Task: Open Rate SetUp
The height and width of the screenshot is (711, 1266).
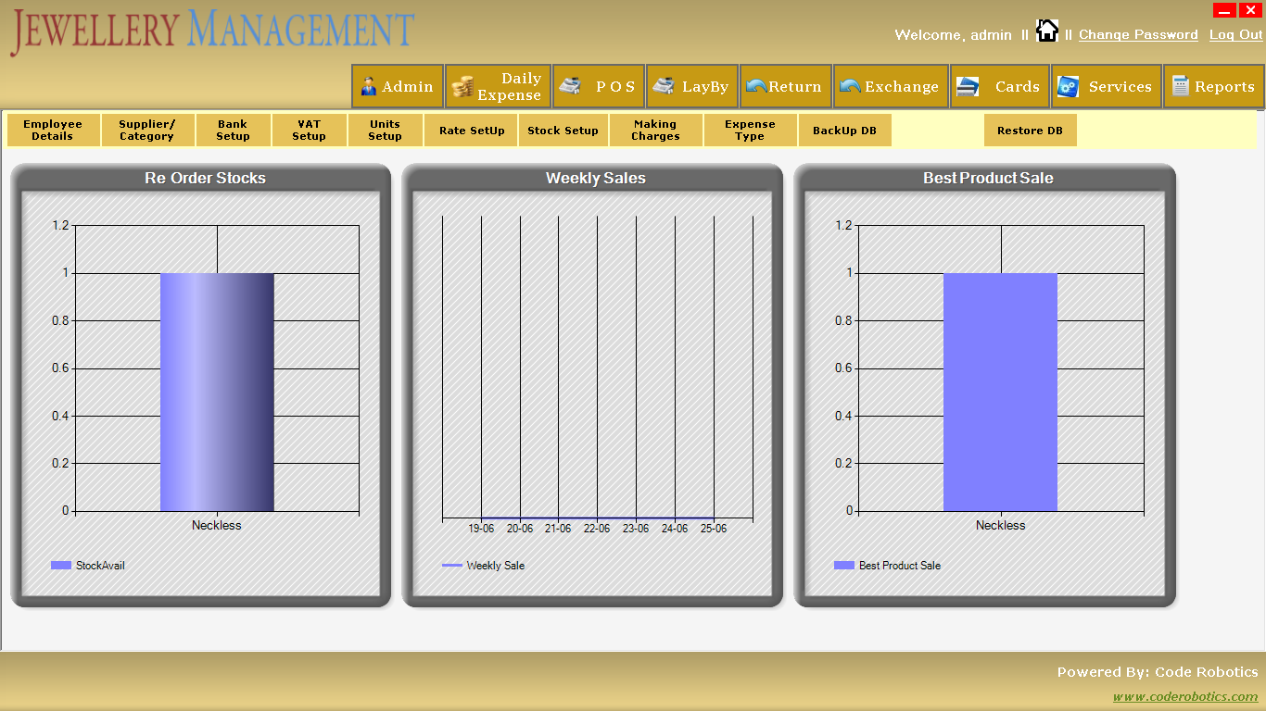Action: (472, 131)
